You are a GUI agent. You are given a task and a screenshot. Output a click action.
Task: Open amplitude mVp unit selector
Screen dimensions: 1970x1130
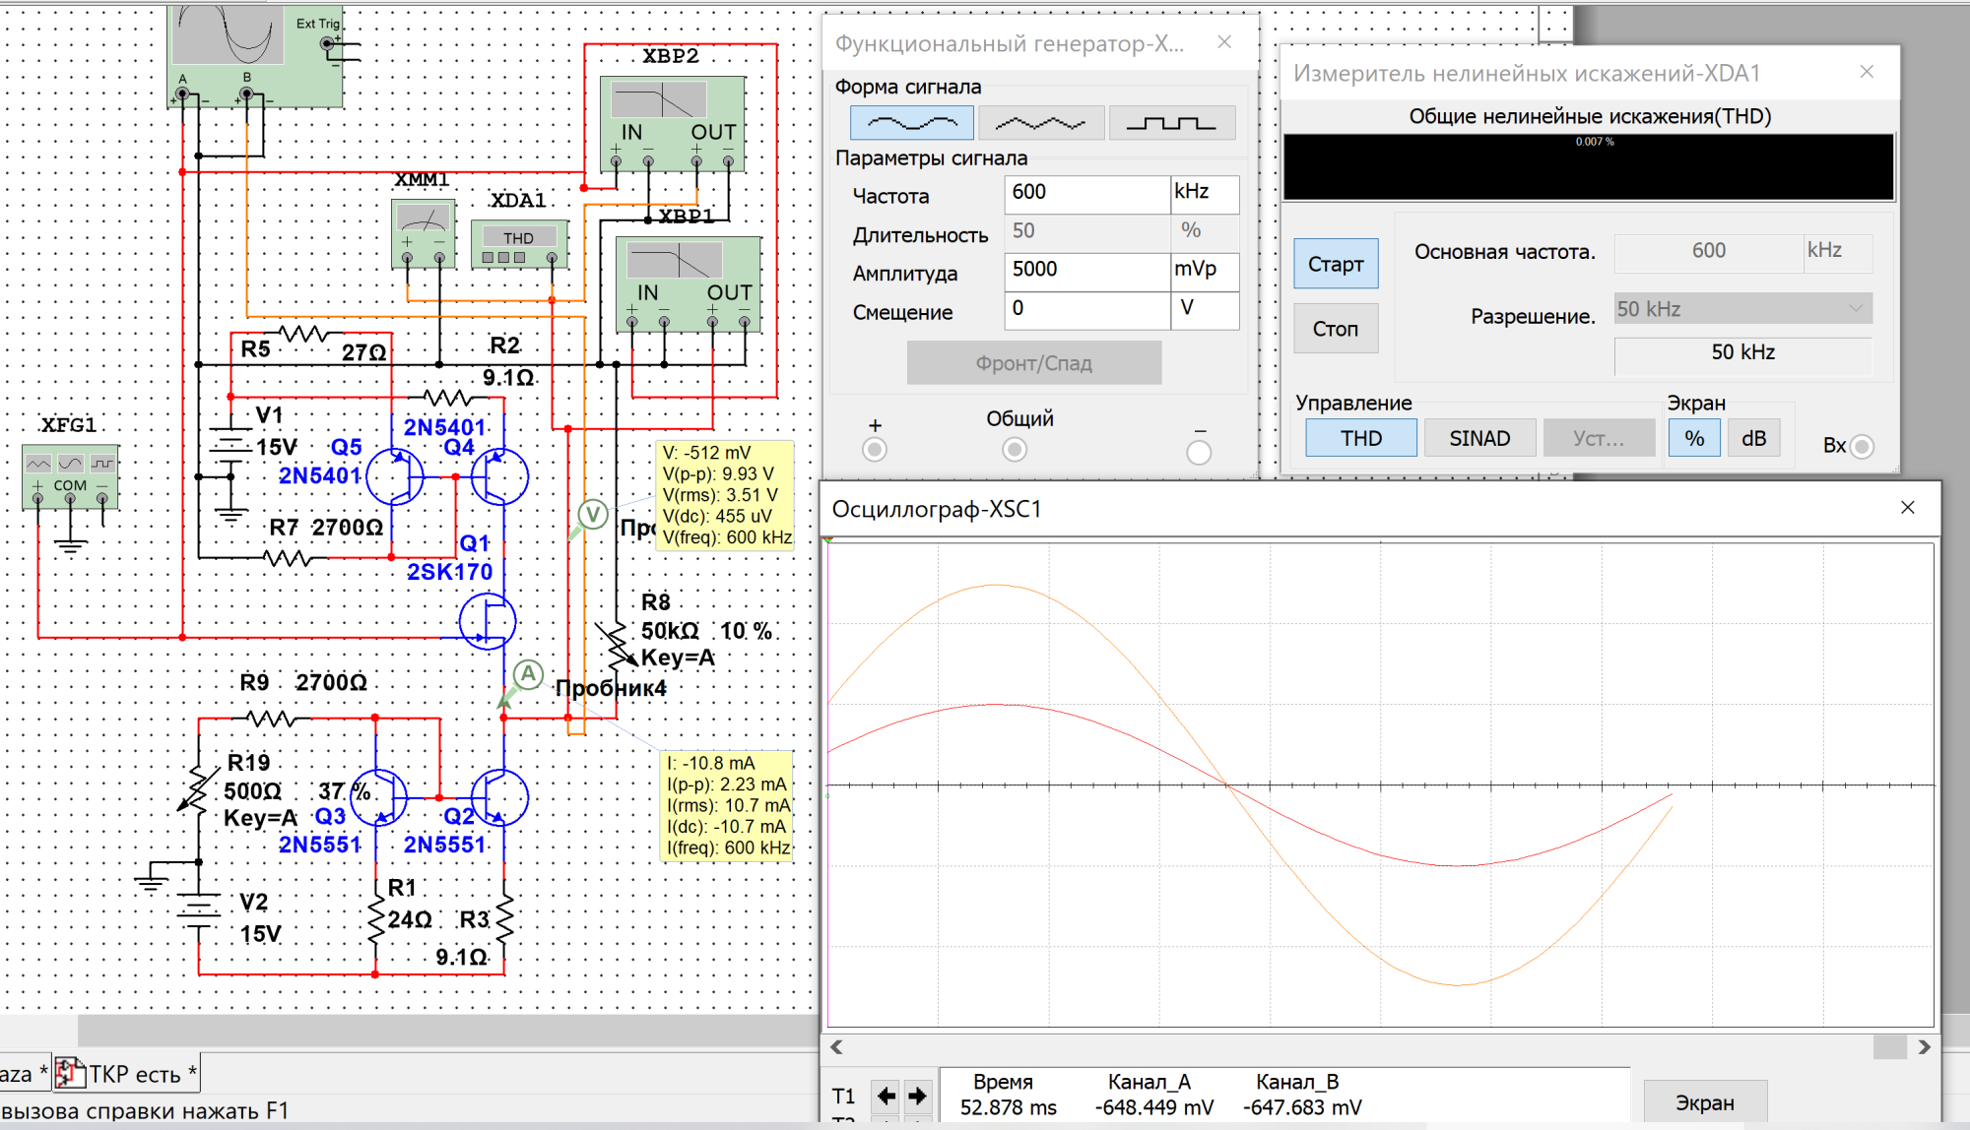pyautogui.click(x=1205, y=270)
